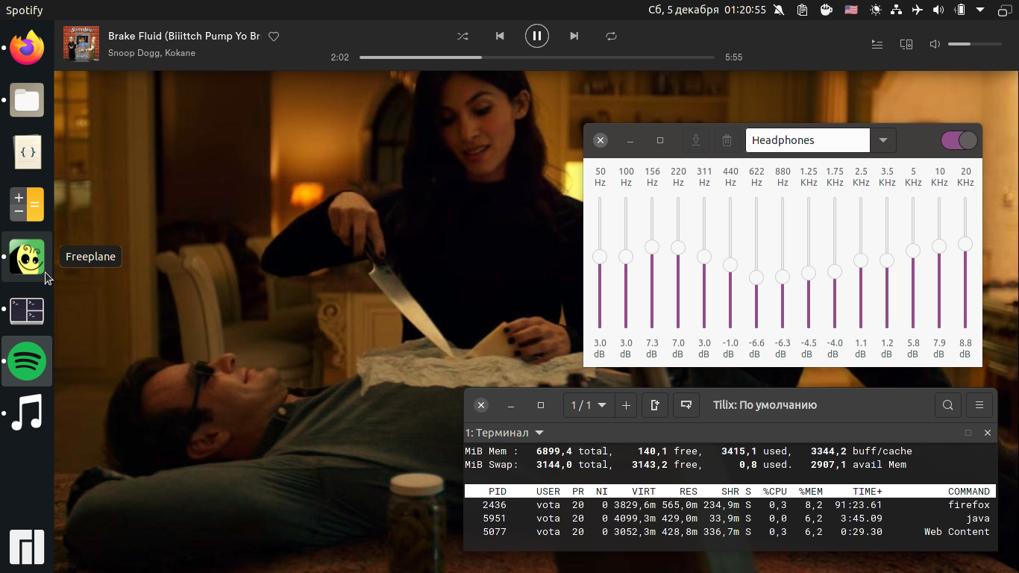Switch to Spotify dock icon
The height and width of the screenshot is (573, 1019).
click(x=27, y=361)
